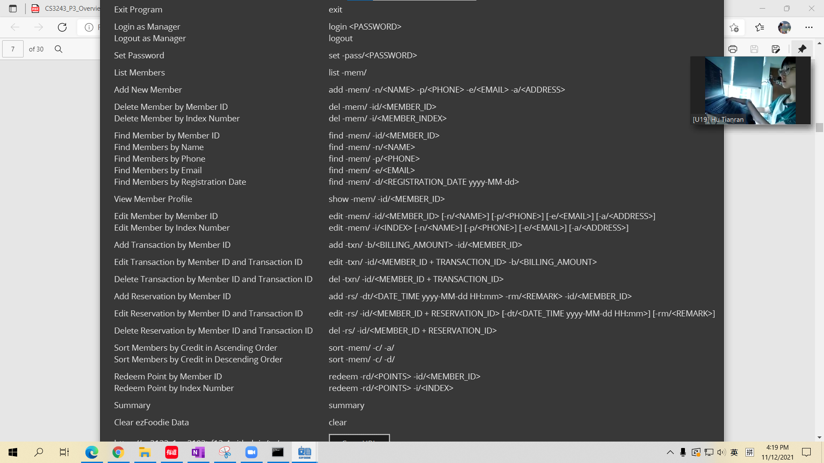Open OneNote from the taskbar

(198, 452)
